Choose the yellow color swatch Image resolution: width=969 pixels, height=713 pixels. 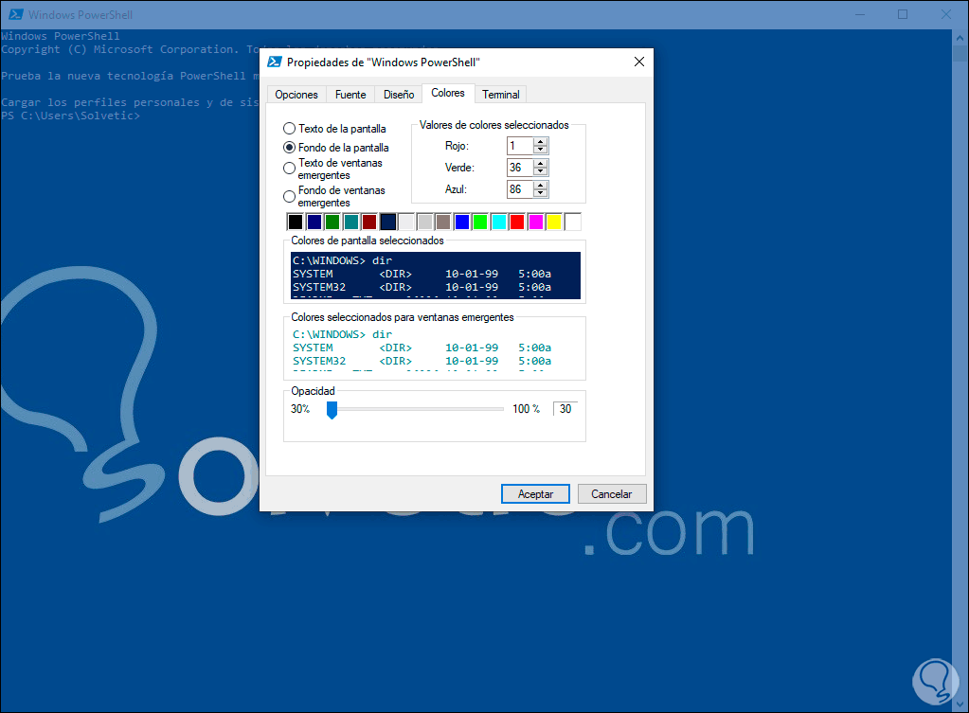(554, 222)
